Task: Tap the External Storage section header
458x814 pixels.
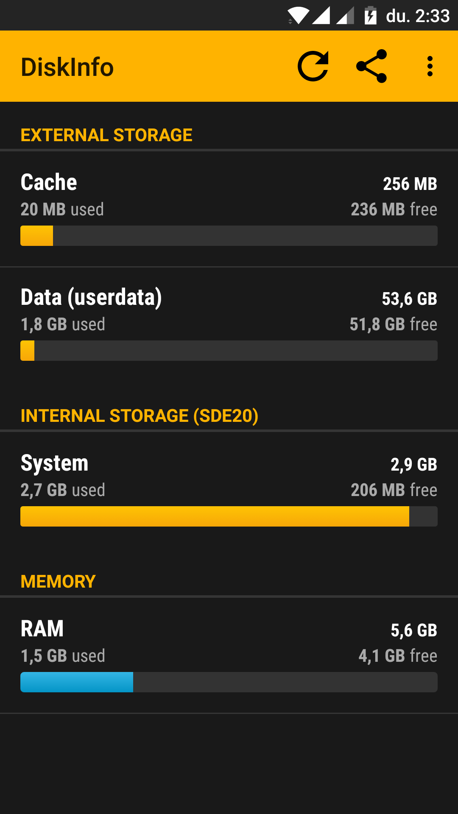Action: click(x=106, y=135)
